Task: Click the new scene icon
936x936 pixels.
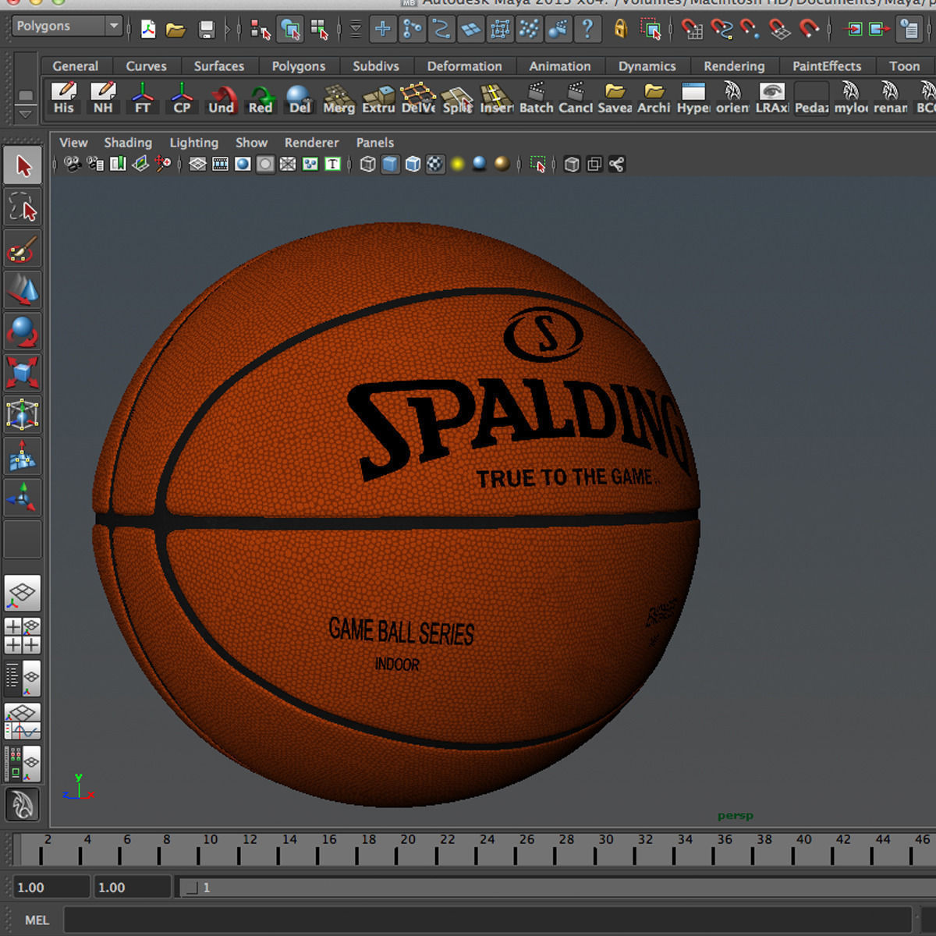Action: (147, 29)
